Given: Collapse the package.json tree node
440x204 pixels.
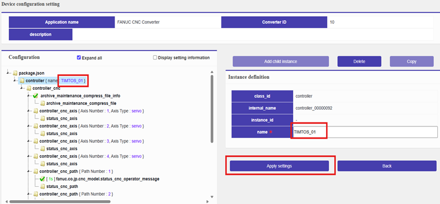Looking at the screenshot, I should pyautogui.click(x=8, y=73).
